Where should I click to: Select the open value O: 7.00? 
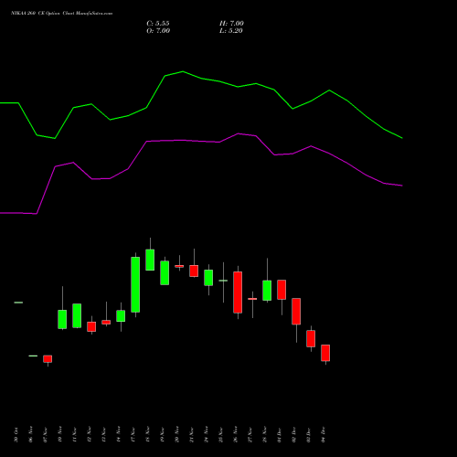pos(158,31)
